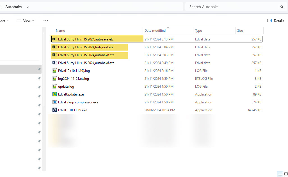
Task: Click the lastgood.etz file icon
Action: coord(54,47)
